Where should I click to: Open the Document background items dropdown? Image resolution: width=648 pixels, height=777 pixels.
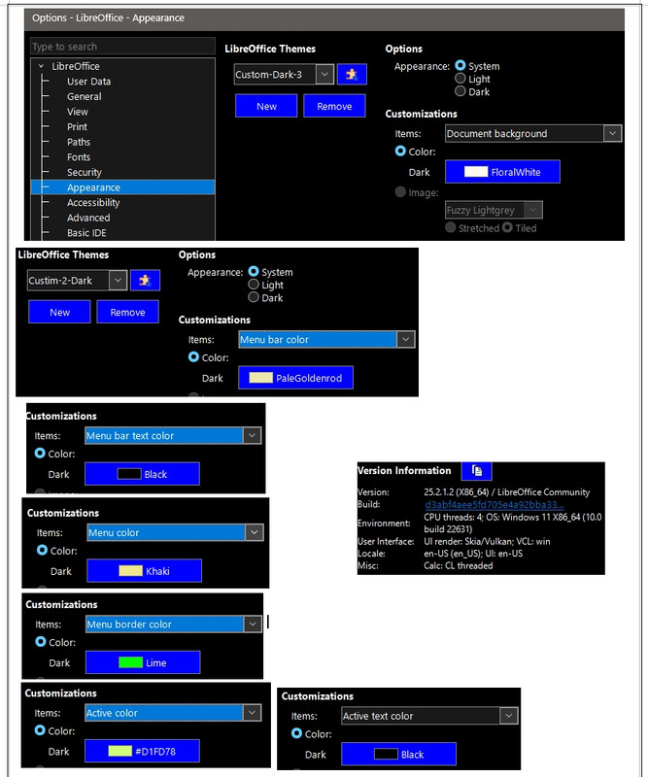tap(613, 133)
